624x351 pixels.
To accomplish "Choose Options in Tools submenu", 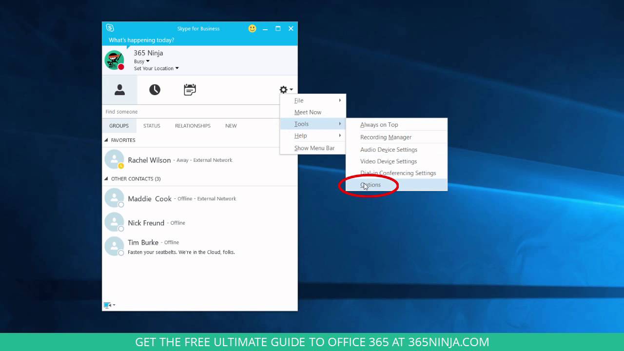I will [x=396, y=185].
